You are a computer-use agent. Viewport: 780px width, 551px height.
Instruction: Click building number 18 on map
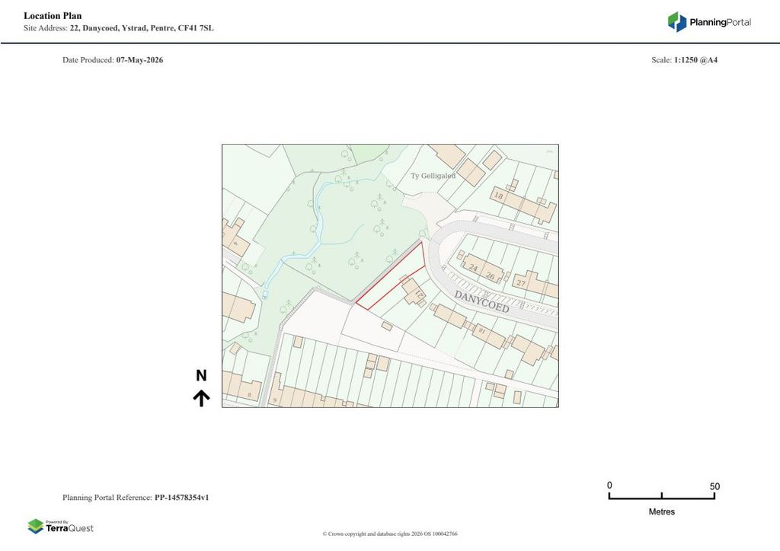pyautogui.click(x=498, y=196)
